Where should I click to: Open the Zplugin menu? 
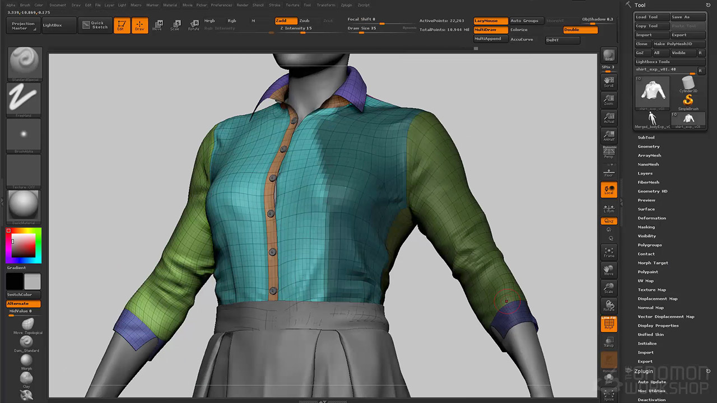(x=346, y=5)
